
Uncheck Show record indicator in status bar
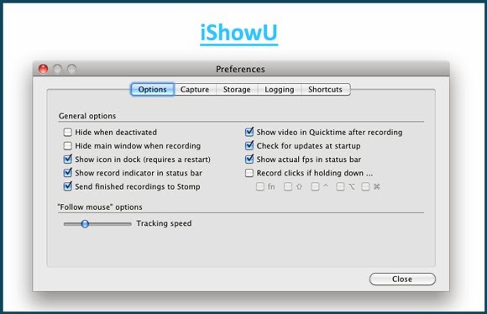tap(67, 173)
